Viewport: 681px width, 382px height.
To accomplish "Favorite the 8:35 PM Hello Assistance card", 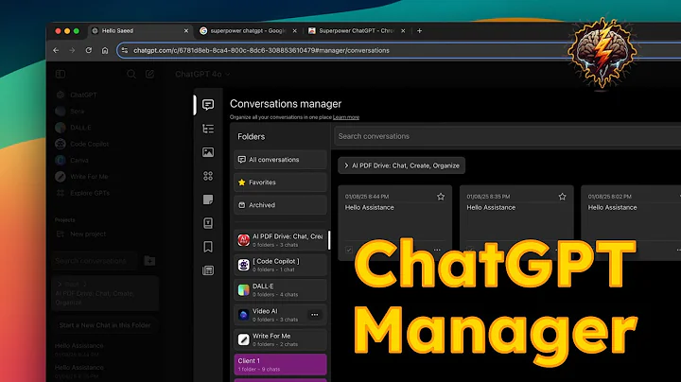I will coord(562,197).
